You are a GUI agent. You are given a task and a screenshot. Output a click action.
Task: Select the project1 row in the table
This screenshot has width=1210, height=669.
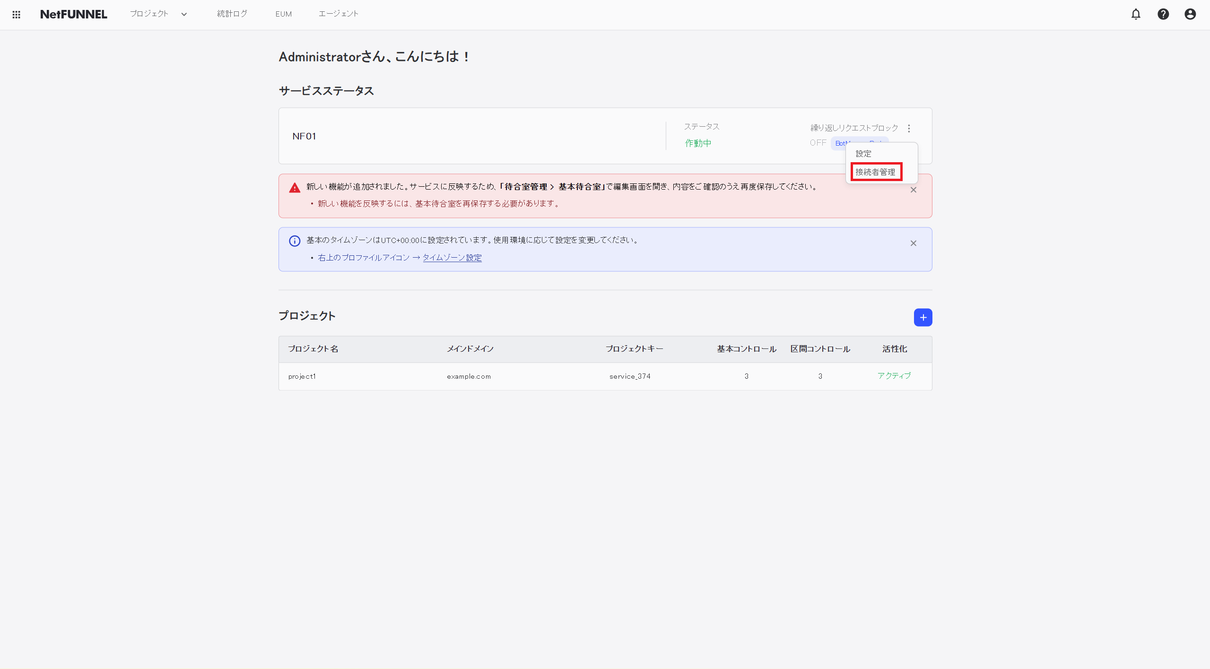pyautogui.click(x=302, y=376)
